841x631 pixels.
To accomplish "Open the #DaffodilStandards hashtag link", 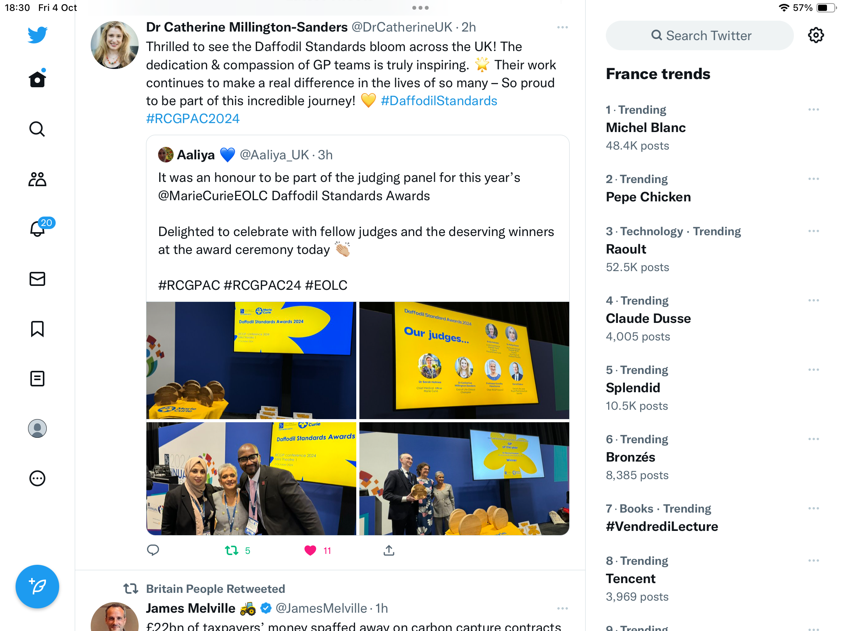I will [x=439, y=101].
